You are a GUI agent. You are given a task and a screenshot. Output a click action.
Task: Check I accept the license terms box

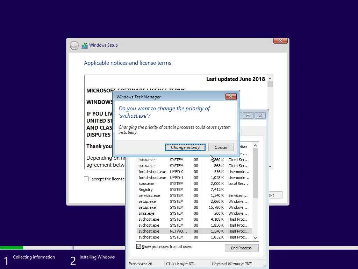point(86,179)
